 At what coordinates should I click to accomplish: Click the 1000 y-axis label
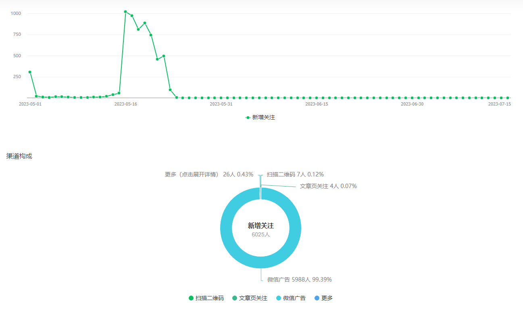coord(16,13)
